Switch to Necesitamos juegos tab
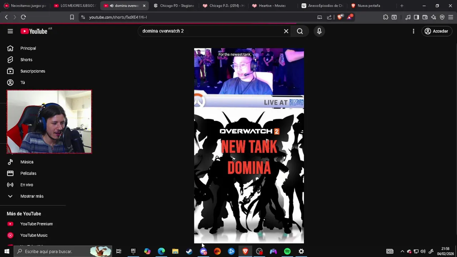Image resolution: width=457 pixels, height=257 pixels. (25, 6)
